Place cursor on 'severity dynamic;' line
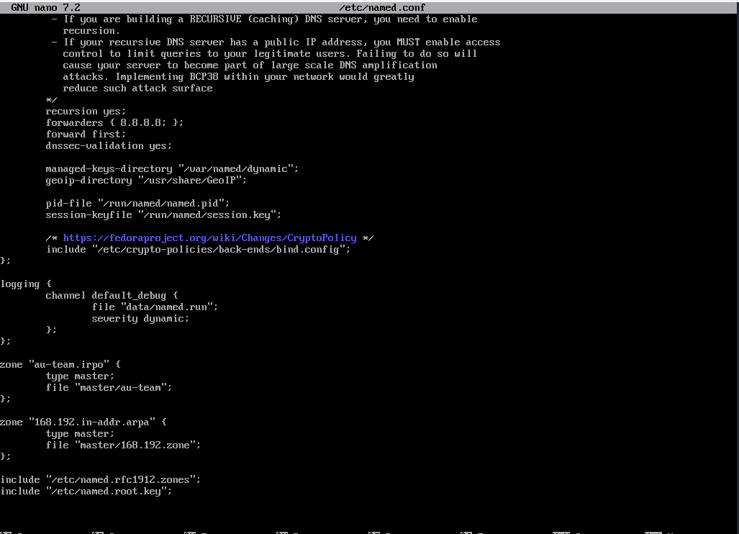Screen dimensions: 739x534 (140, 318)
